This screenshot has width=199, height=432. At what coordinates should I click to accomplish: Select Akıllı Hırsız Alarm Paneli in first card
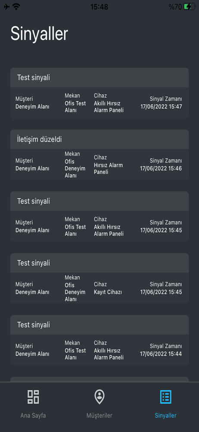coord(109,107)
